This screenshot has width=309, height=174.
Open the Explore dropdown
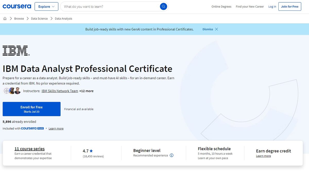46,7
